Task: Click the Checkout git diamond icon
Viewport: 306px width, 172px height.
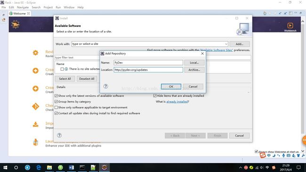Action: click(x=35, y=106)
